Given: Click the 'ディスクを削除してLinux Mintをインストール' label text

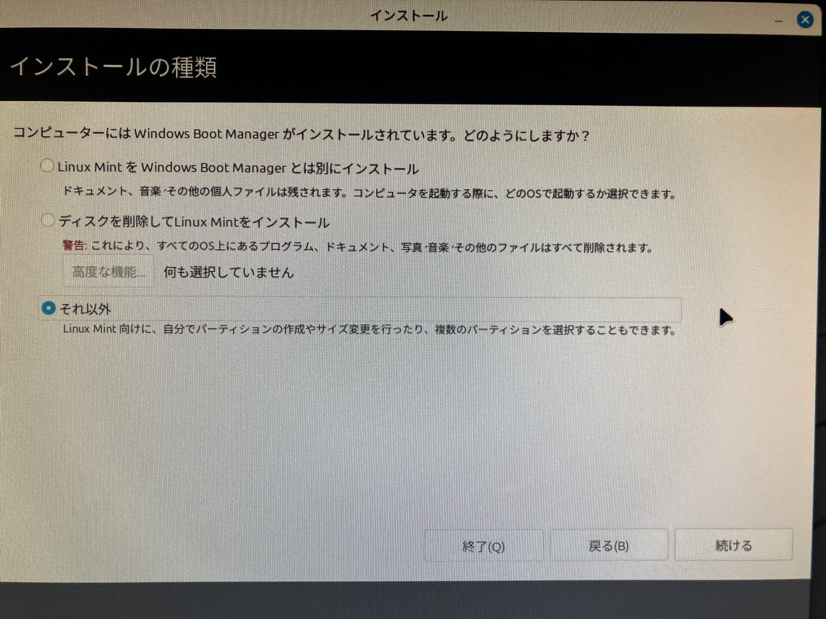Looking at the screenshot, I should (194, 222).
